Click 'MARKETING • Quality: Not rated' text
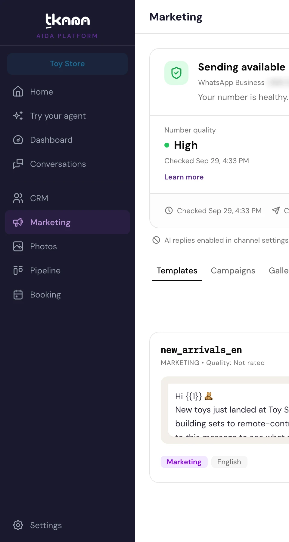The image size is (289, 542). 213,363
